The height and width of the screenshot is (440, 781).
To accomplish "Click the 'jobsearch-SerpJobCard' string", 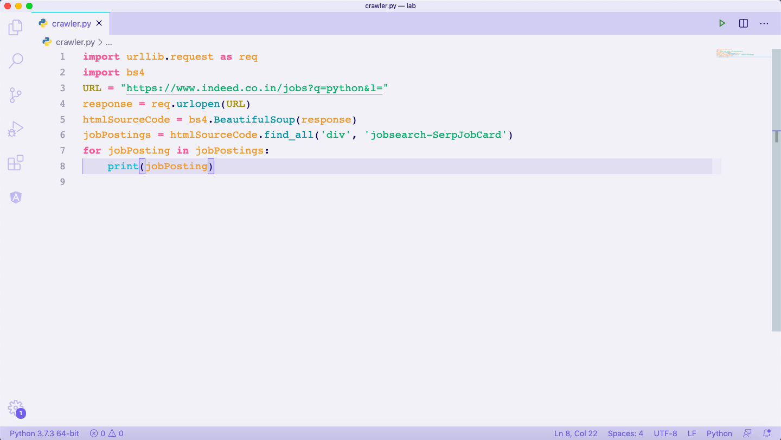I will pos(436,135).
